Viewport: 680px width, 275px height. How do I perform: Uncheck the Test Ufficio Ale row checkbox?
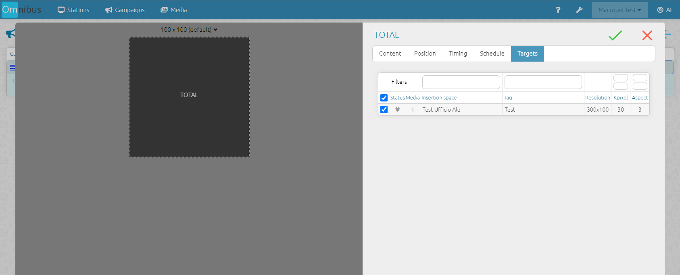384,110
